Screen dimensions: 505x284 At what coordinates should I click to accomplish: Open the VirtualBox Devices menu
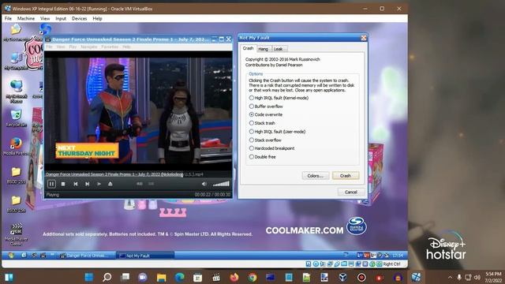pyautogui.click(x=79, y=19)
